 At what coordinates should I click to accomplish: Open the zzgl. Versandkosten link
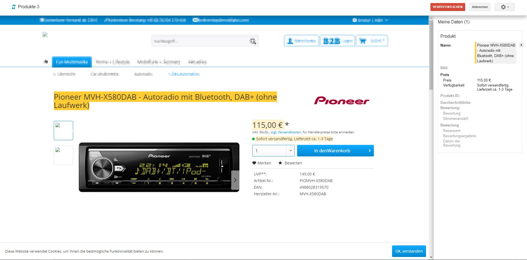pos(286,132)
